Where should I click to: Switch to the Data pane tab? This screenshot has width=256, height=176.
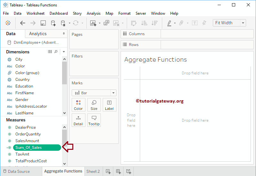click(x=11, y=34)
